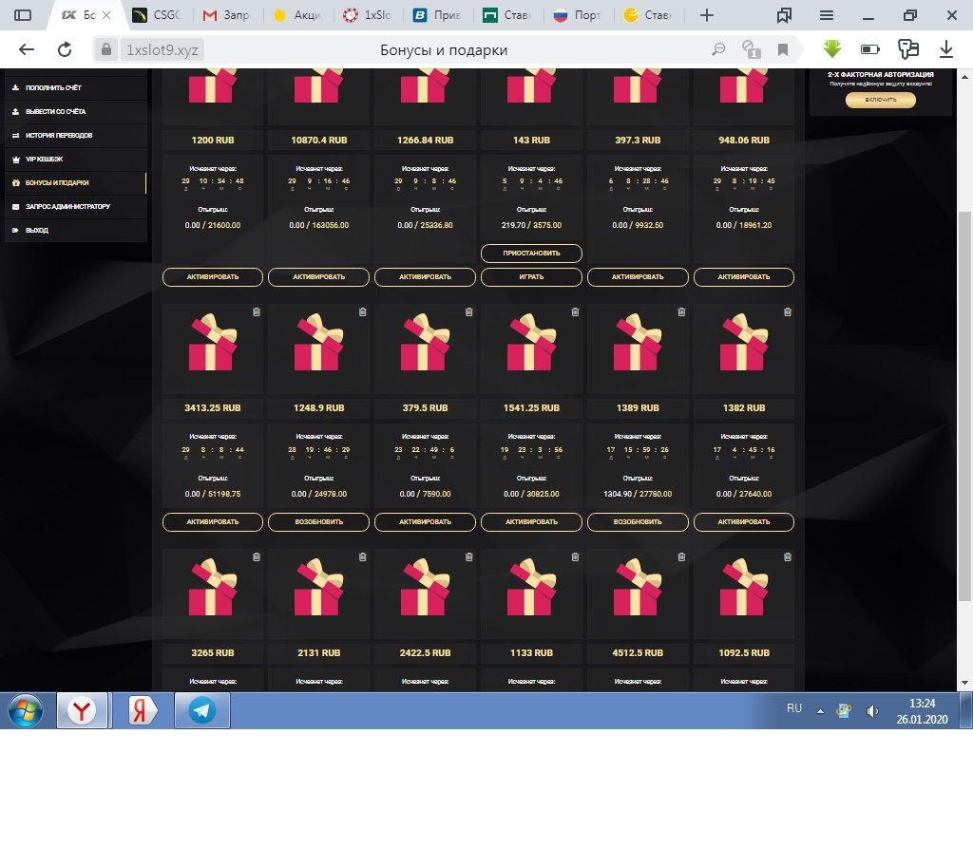973x866 pixels.
Task: Show hidden tray icons arrow
Action: click(820, 711)
